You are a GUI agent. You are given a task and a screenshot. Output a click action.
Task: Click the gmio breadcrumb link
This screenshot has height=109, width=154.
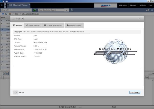[x=16, y=14]
